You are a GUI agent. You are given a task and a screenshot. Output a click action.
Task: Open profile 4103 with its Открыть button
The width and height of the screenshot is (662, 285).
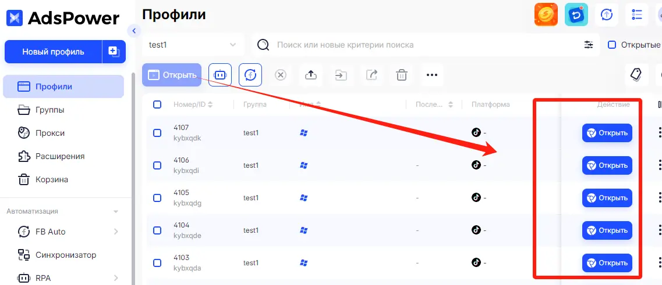607,263
